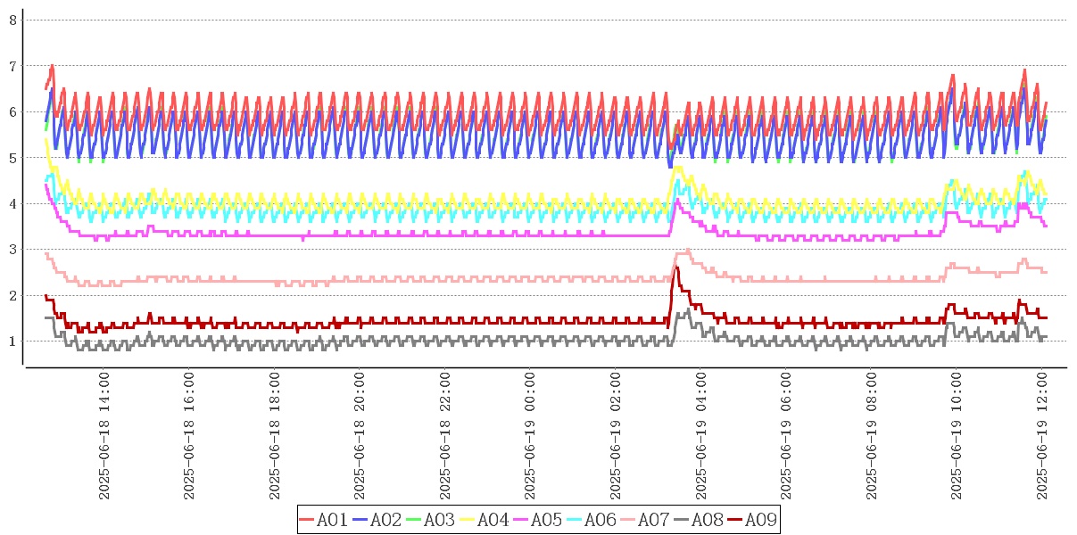The width and height of the screenshot is (1077, 535).
Task: Select the 2025-06-18 18:00 axis label
Action: point(275,437)
